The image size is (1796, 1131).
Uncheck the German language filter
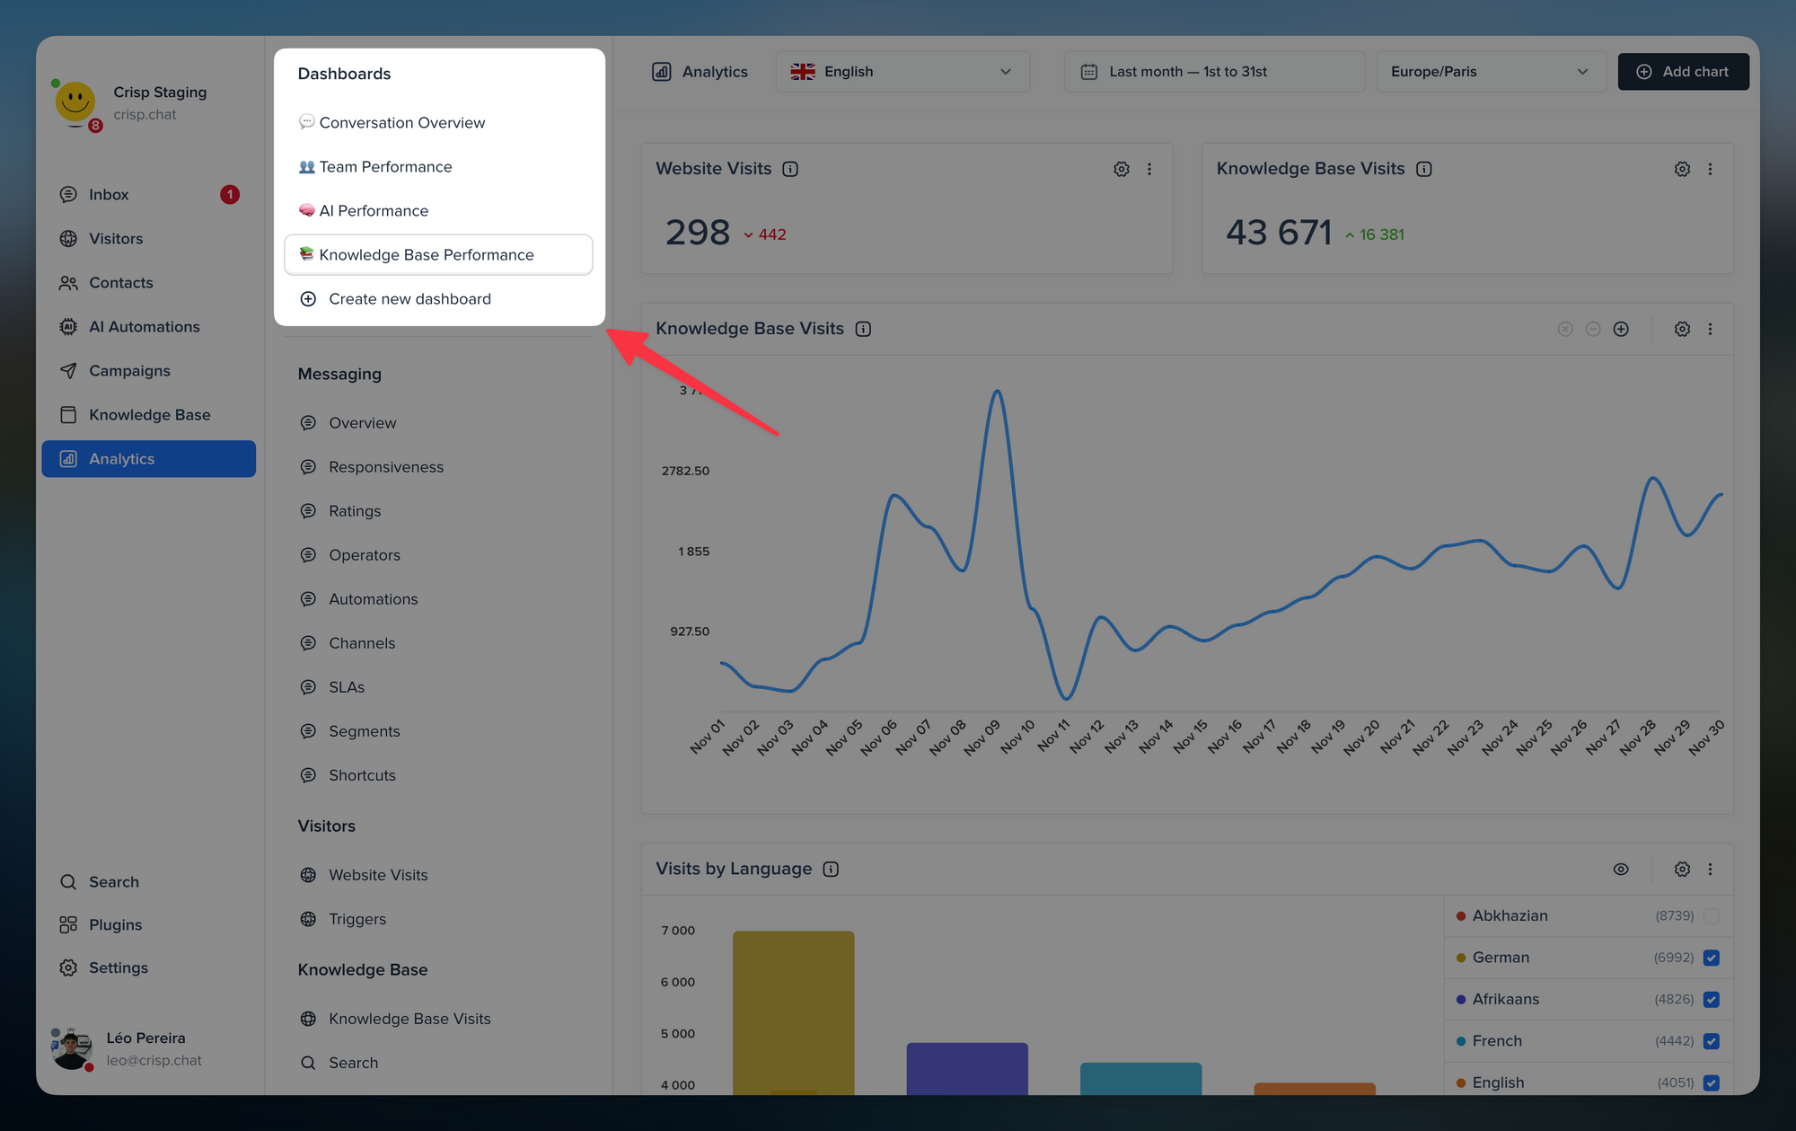pos(1712,958)
